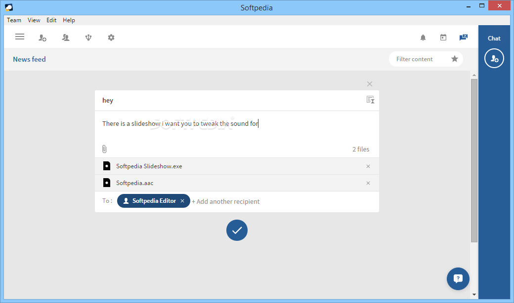Click the Softpedia.aac file name

point(135,183)
